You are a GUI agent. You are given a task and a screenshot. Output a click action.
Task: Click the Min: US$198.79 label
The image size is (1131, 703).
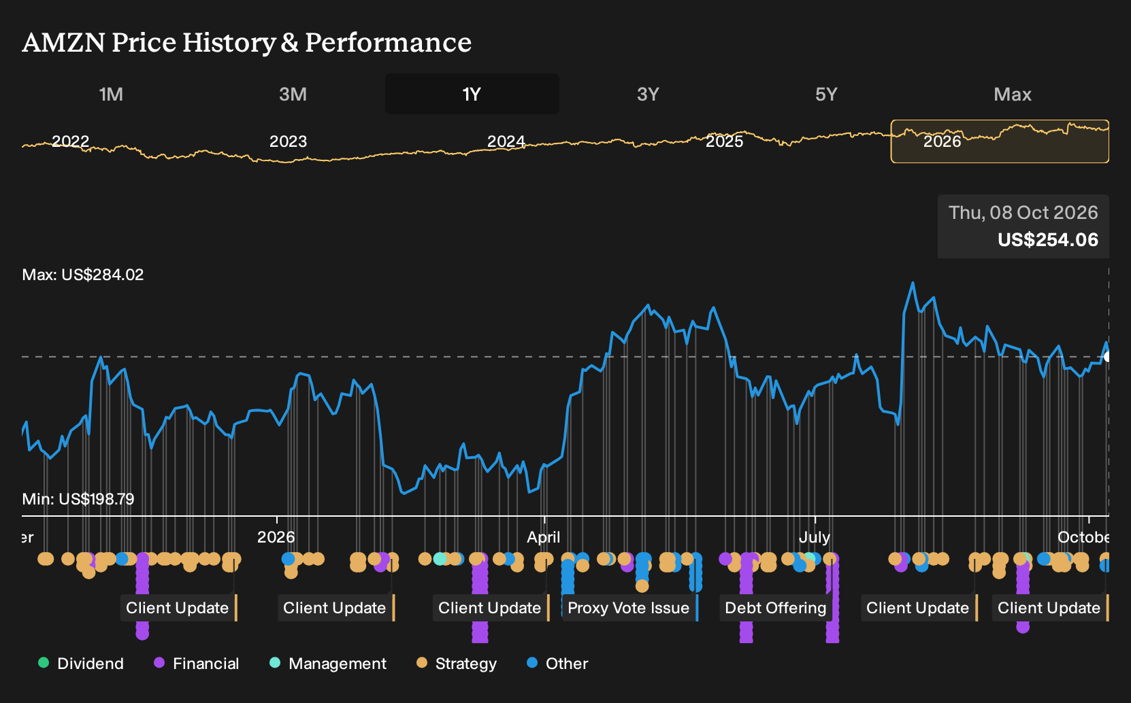[78, 499]
